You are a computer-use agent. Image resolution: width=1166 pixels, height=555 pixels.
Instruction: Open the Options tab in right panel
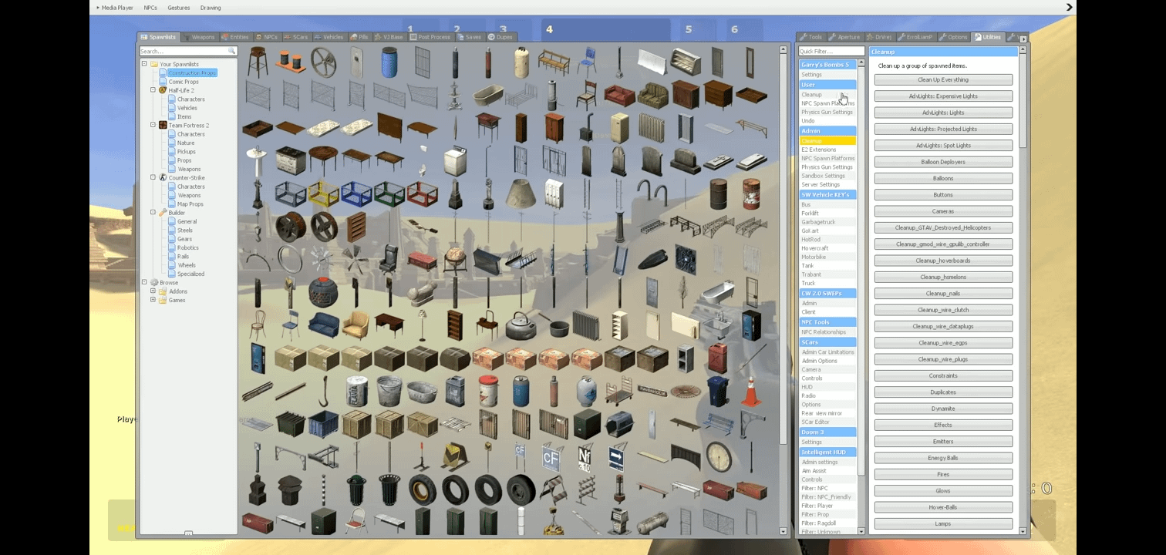(x=953, y=37)
